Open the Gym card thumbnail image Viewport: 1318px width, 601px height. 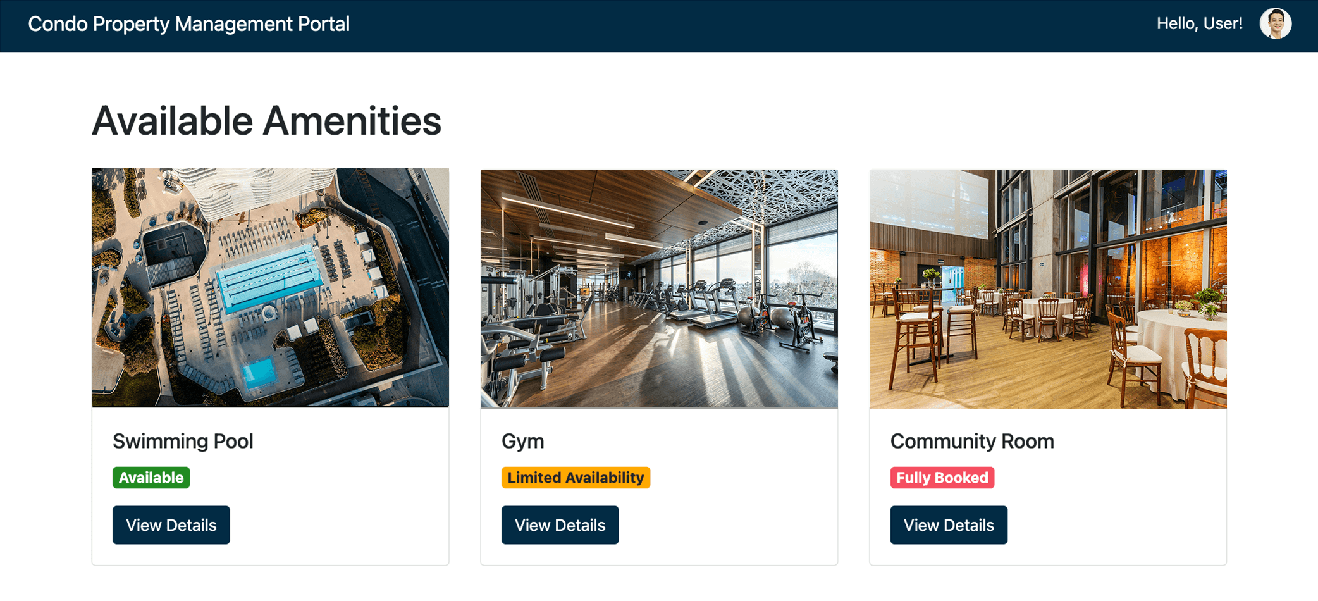click(659, 286)
